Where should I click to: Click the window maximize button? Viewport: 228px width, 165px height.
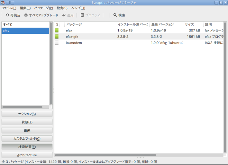pos(221,3)
